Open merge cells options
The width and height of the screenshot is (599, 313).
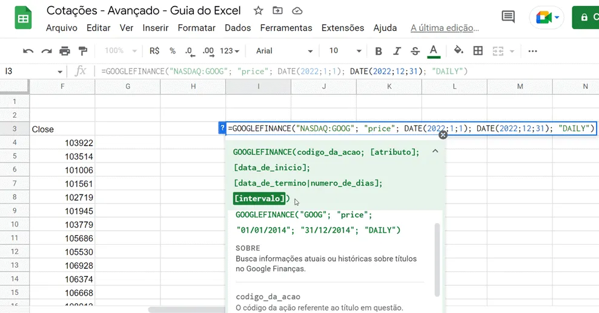pos(498,51)
